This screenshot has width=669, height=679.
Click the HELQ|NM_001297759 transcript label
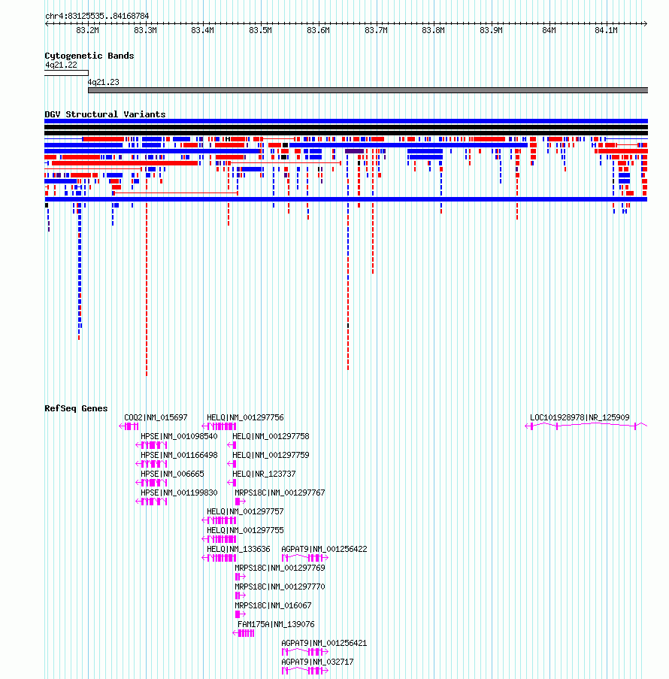pos(271,455)
